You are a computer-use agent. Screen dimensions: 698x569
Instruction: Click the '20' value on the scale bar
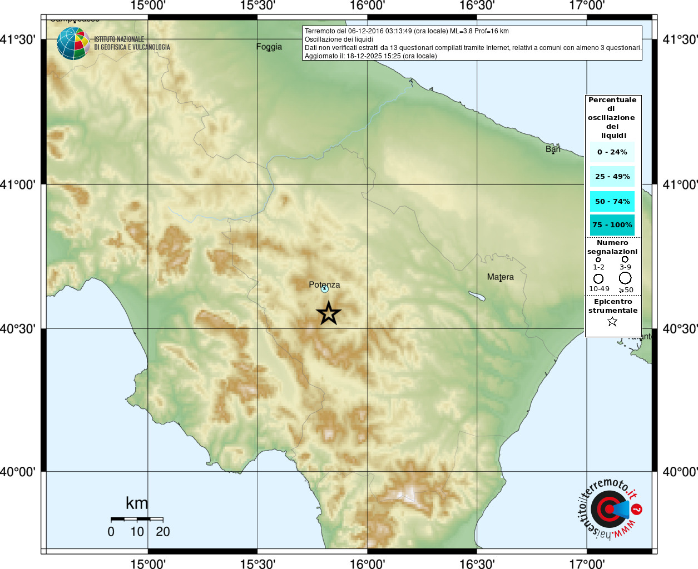click(x=163, y=531)
